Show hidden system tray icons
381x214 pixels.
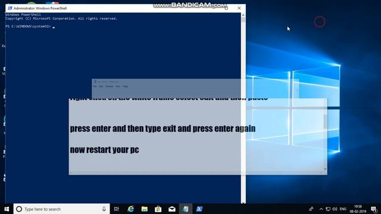pyautogui.click(x=321, y=209)
